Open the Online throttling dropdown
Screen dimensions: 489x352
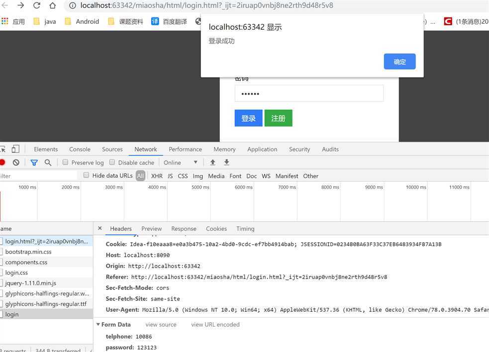181,162
